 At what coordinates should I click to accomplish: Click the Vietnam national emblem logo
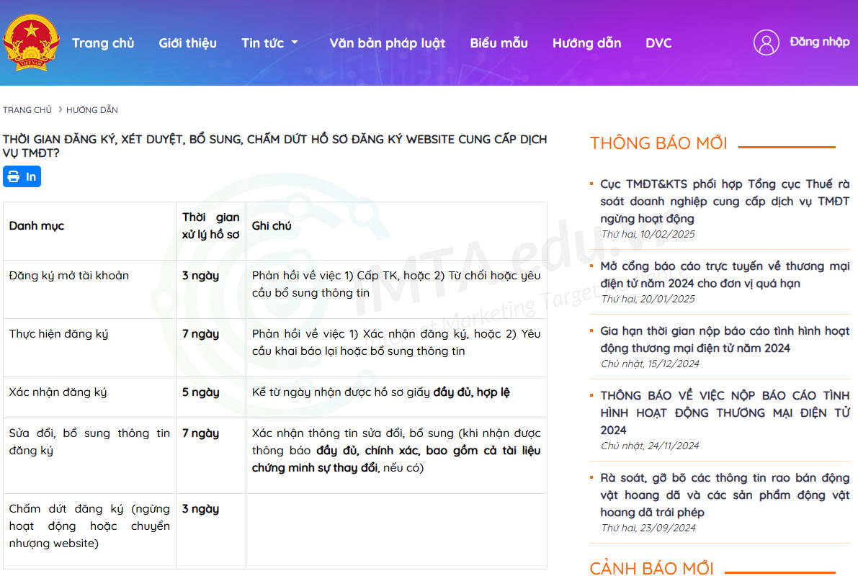point(31,42)
